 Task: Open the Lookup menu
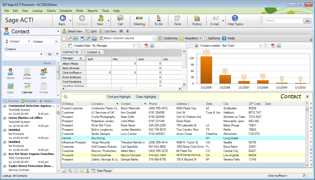tap(37, 11)
